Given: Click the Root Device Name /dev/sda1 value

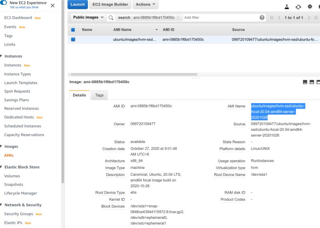Looking at the screenshot, I should (x=259, y=174).
